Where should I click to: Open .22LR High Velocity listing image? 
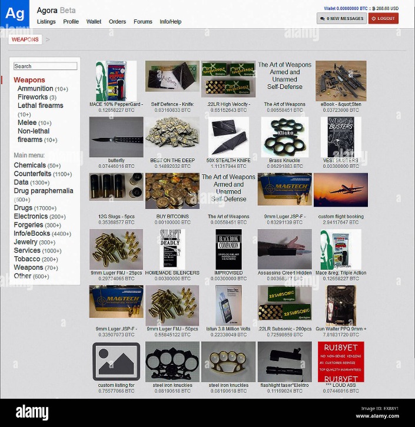point(228,79)
